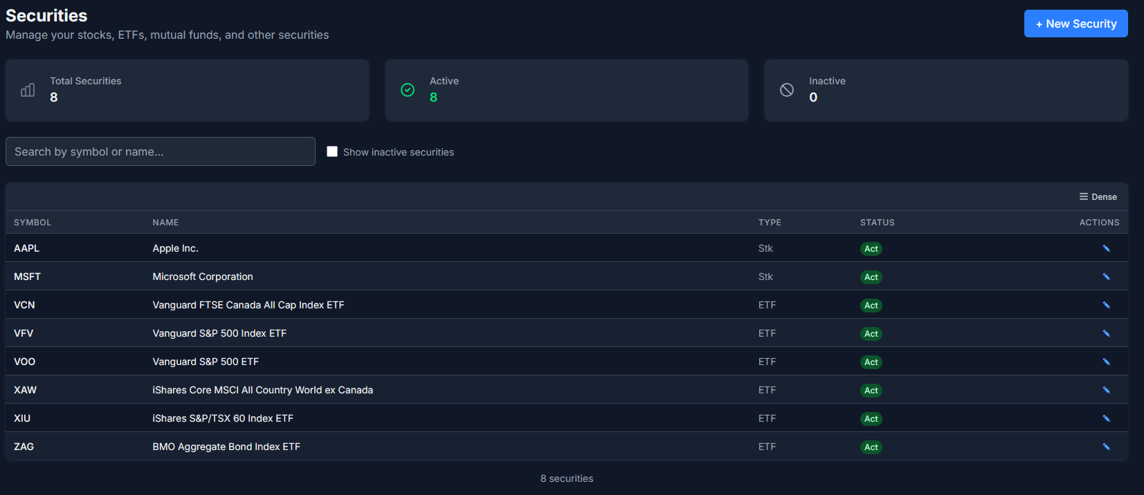The width and height of the screenshot is (1144, 495).
Task: Click the New Security button
Action: point(1075,24)
